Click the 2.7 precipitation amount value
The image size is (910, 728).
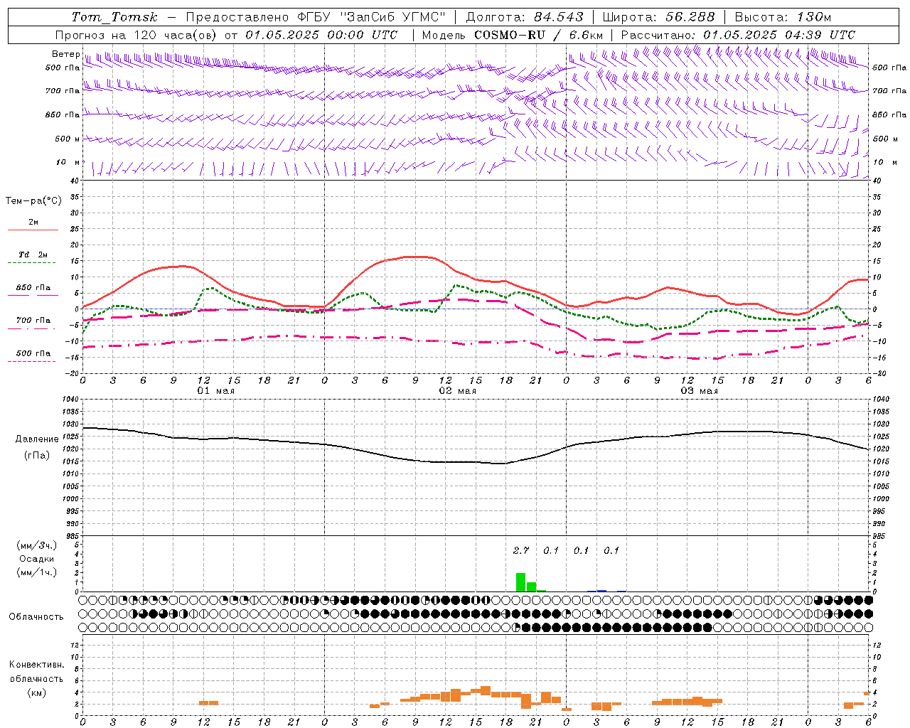[x=521, y=550]
